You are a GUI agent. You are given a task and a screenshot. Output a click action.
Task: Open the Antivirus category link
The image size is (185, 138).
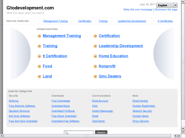click(x=13, y=101)
